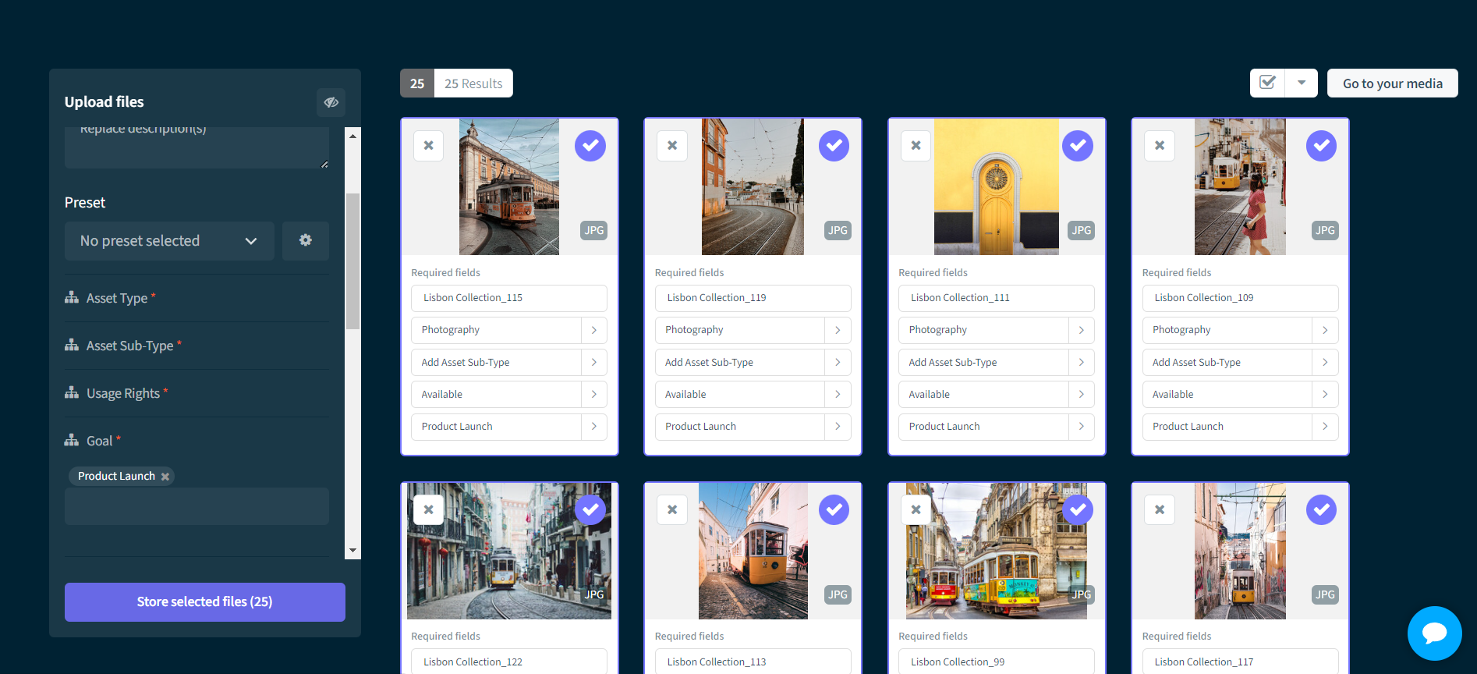1477x674 pixels.
Task: Remove Lisbon Collection_113 with X icon
Action: (x=671, y=509)
